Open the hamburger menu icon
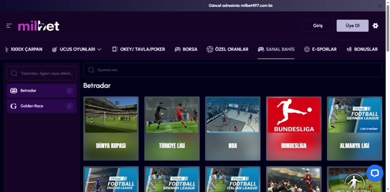The image size is (390, 192). [9, 26]
